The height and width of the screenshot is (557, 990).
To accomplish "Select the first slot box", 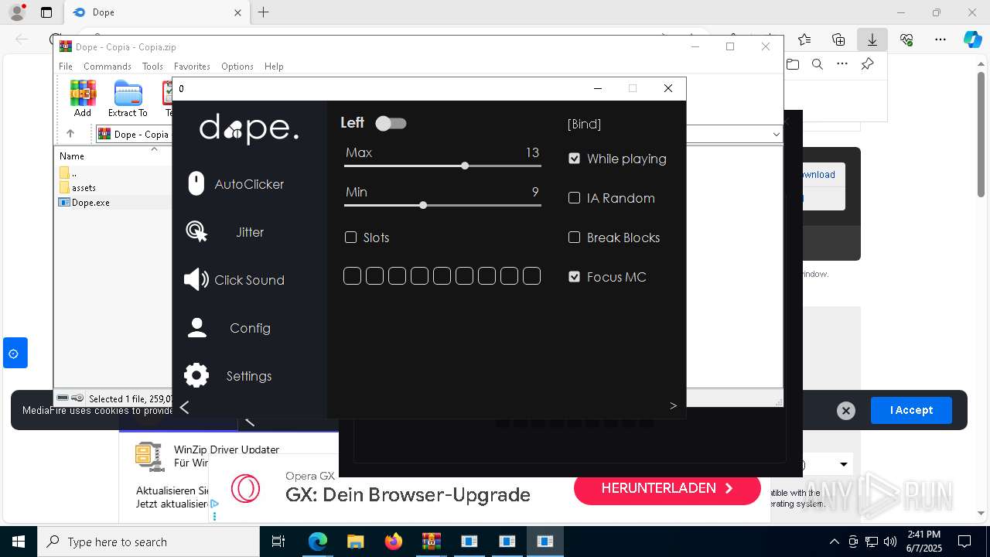I will [352, 276].
